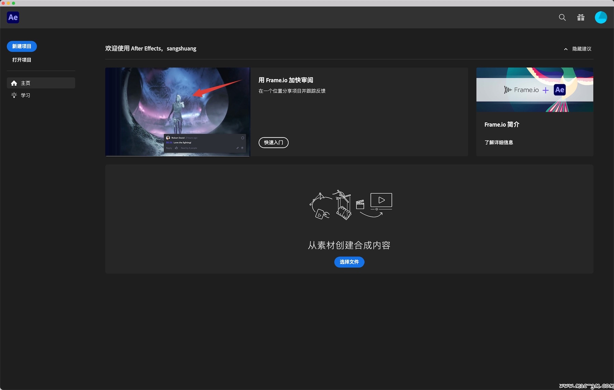Open the 了解详细信息 link
Image resolution: width=614 pixels, height=390 pixels.
point(499,142)
